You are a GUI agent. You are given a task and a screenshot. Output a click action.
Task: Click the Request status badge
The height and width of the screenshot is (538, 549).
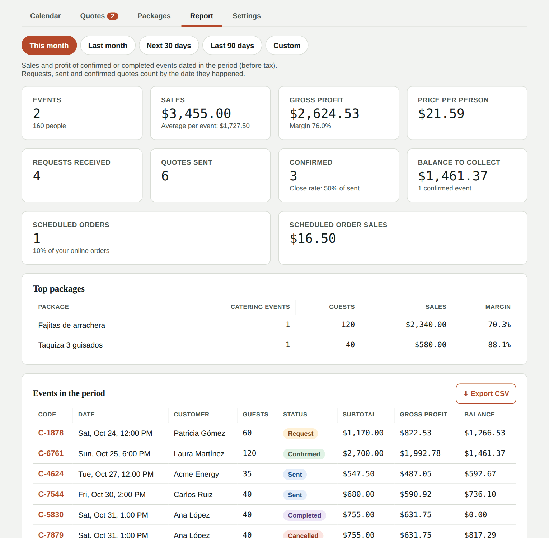[300, 434]
